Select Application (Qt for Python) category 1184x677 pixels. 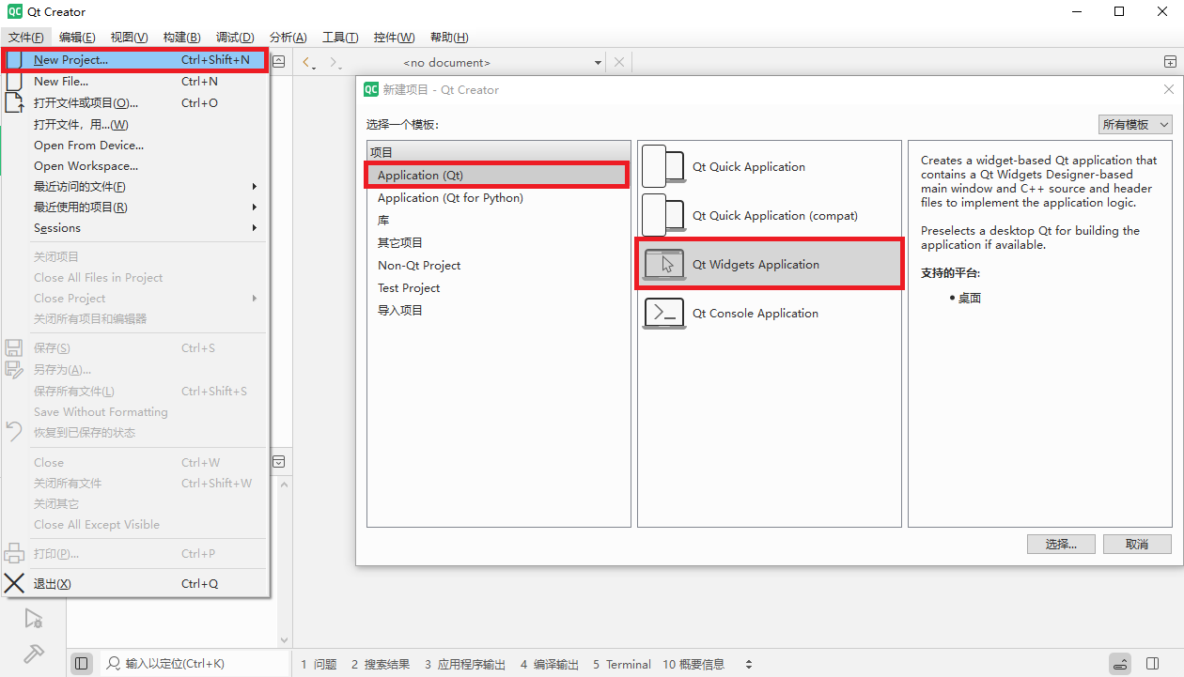tap(498, 197)
